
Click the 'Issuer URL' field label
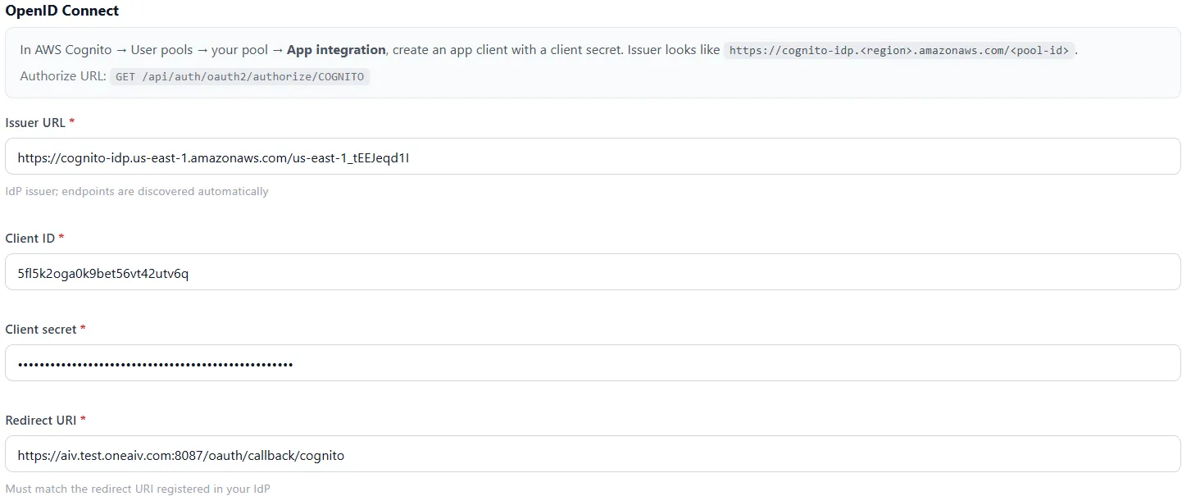point(35,122)
